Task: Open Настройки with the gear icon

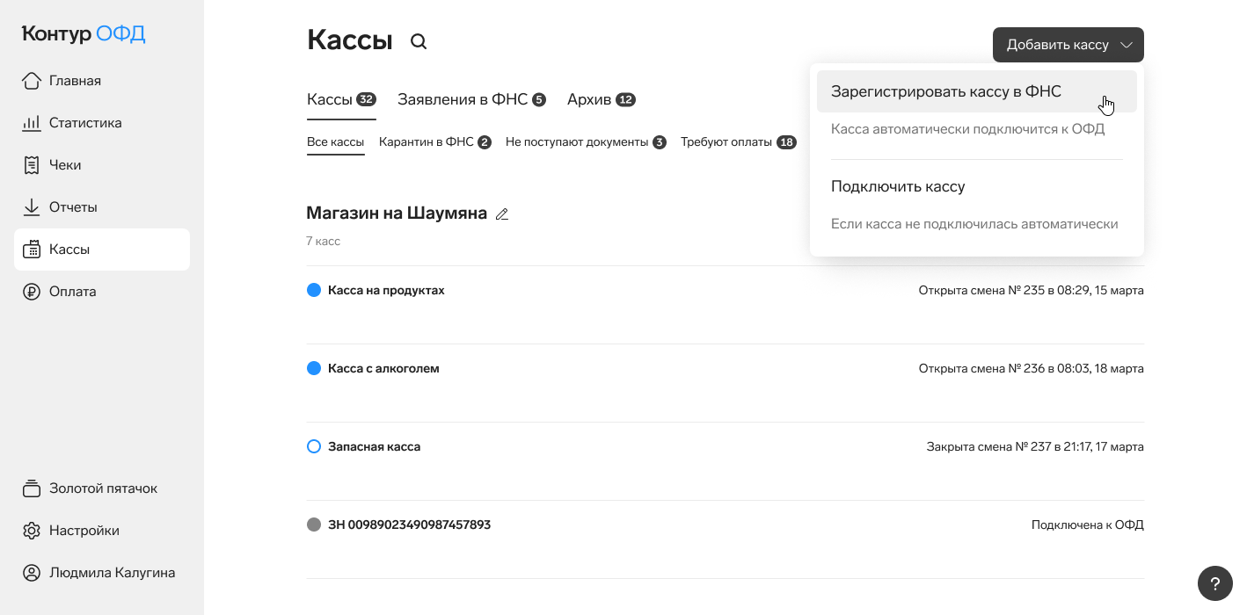Action: pos(32,531)
